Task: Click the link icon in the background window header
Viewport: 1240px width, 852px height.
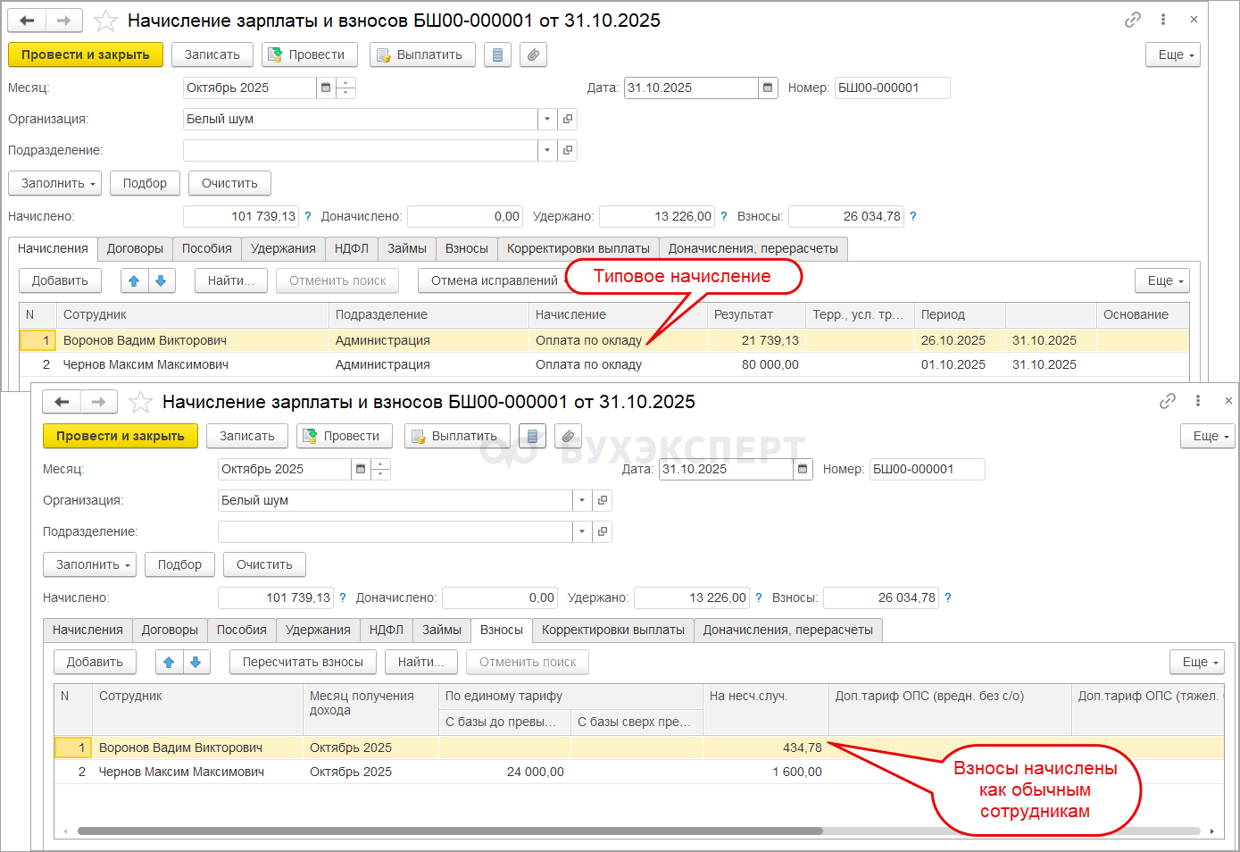Action: pyautogui.click(x=1133, y=20)
